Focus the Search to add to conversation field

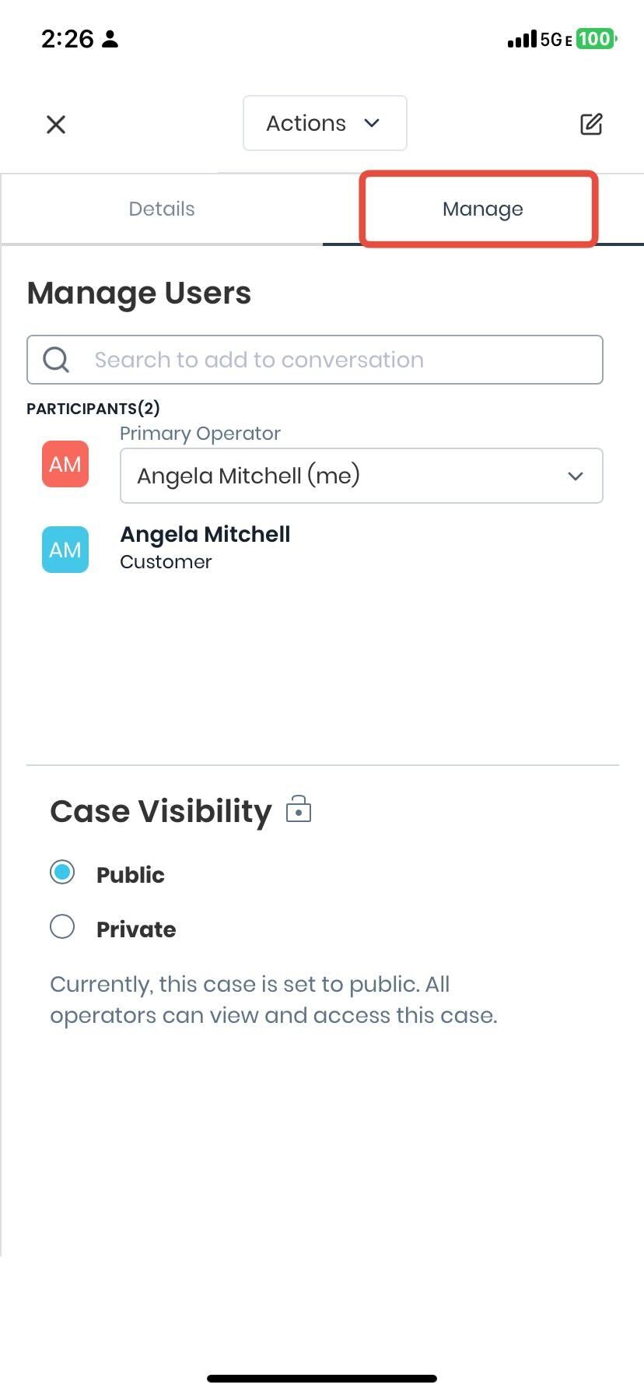(x=342, y=360)
